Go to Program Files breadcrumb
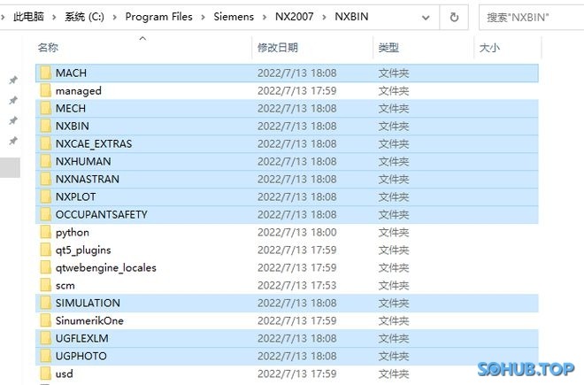The height and width of the screenshot is (385, 584). pyautogui.click(x=159, y=17)
